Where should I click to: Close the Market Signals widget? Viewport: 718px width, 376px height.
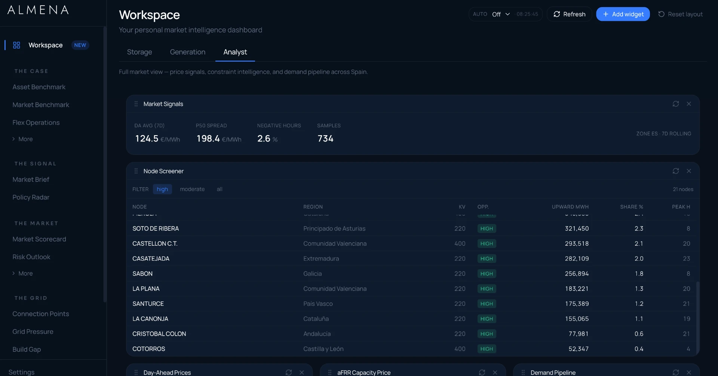pos(689,104)
